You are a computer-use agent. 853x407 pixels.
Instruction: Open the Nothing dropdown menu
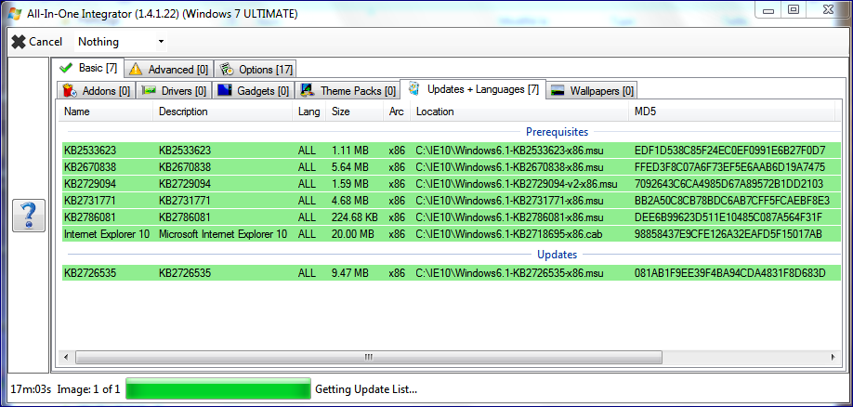point(121,42)
